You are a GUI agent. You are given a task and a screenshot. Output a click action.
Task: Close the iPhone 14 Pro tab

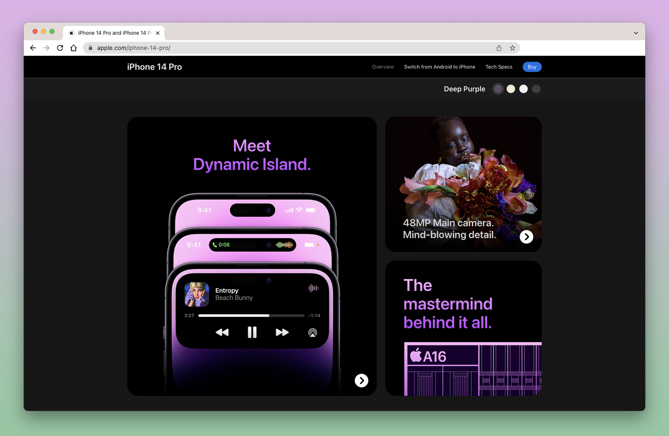pos(158,33)
